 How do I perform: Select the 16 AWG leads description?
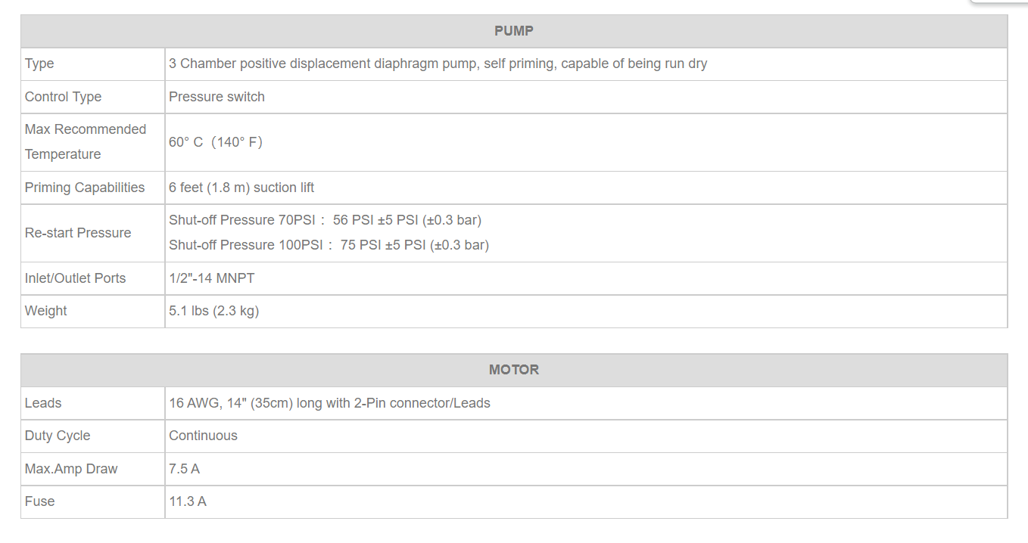tap(329, 403)
